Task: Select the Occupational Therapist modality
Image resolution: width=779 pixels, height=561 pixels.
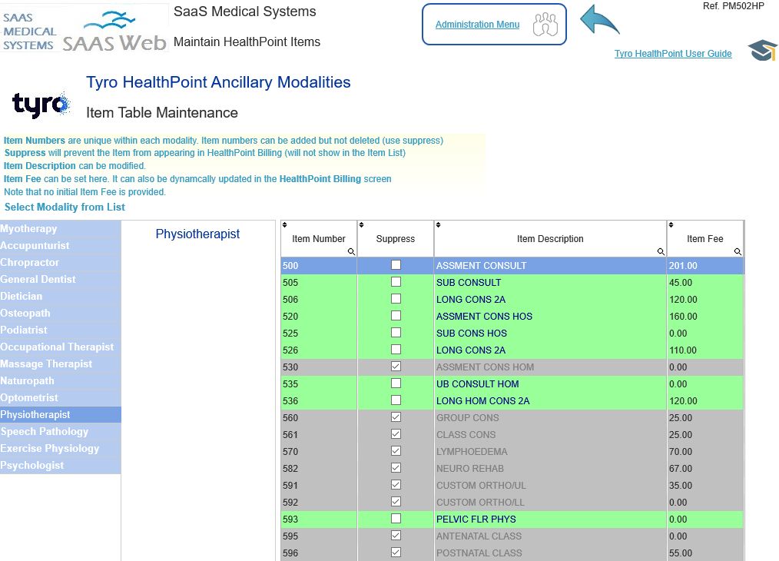Action: (60, 347)
